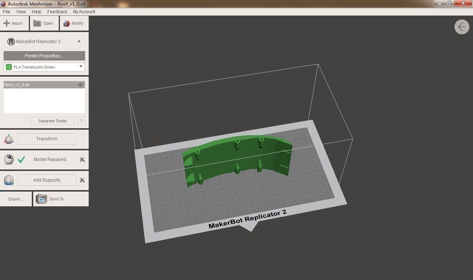The height and width of the screenshot is (280, 473).
Task: Click the Model Repaired status text
Action: tap(50, 160)
